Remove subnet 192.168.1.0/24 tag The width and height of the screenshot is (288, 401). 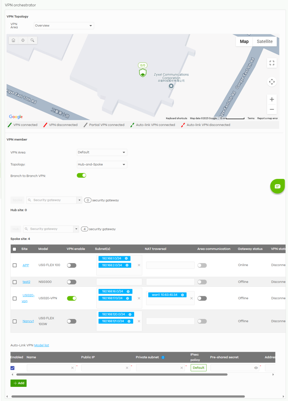[x=126, y=259]
